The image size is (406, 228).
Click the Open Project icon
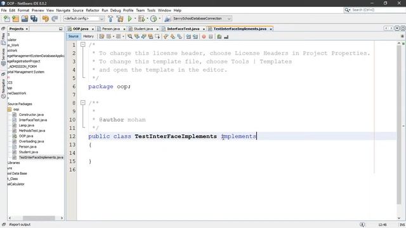(25, 18)
